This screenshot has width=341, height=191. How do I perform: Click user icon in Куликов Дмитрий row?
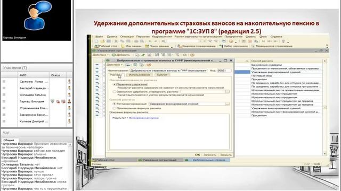point(69,121)
